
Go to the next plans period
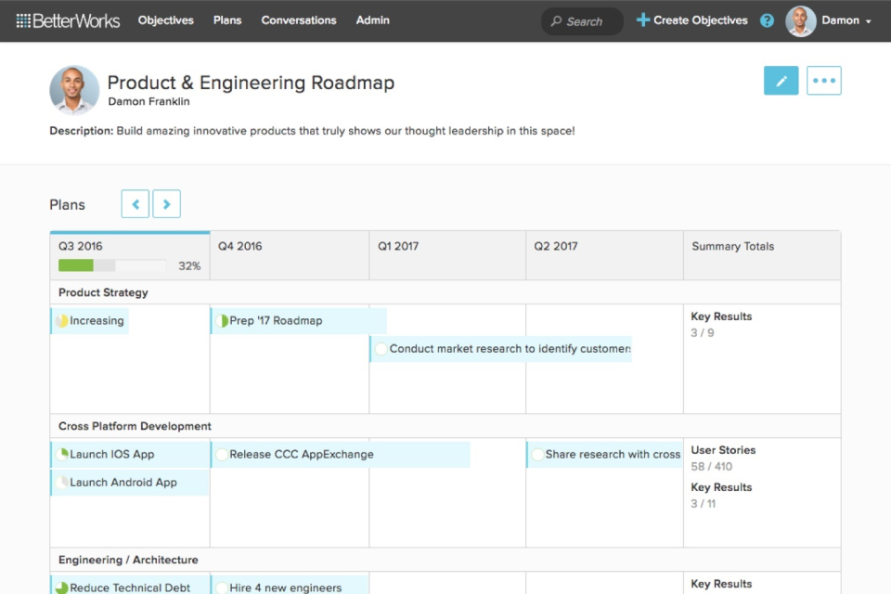pyautogui.click(x=167, y=204)
